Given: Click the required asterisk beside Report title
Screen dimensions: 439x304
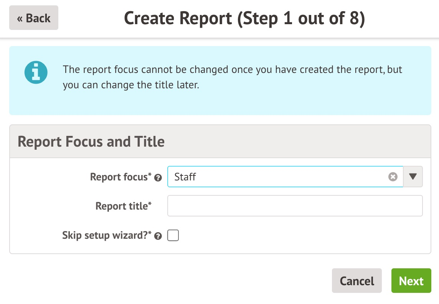Looking at the screenshot, I should point(150,204).
